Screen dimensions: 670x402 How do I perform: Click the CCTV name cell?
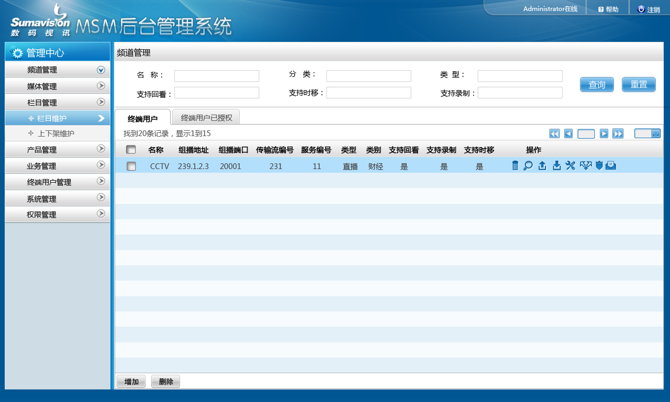[160, 166]
